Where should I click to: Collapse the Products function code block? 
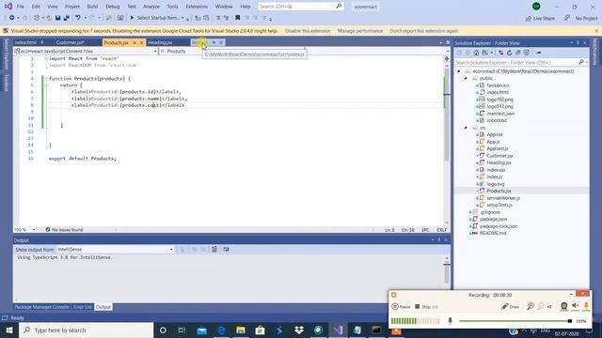46,79
